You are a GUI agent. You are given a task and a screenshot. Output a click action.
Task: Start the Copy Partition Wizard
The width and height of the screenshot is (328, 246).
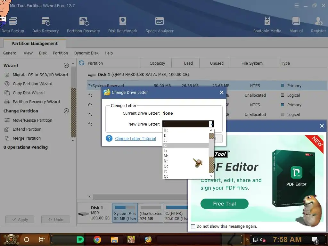[x=28, y=84]
